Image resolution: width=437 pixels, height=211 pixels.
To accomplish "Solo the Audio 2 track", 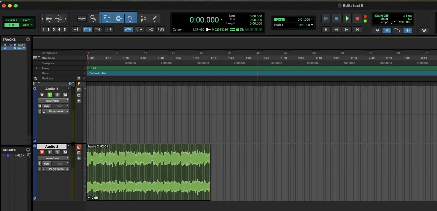I will coord(58,152).
